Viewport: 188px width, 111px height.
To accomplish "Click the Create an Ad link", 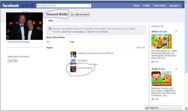I will coord(157,26).
